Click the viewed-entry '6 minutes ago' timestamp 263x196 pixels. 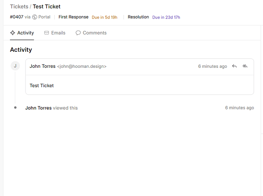[240, 108]
